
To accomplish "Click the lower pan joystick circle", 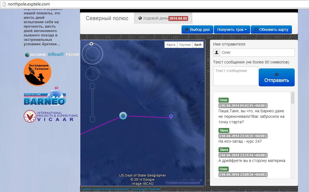I will click(x=92, y=74).
